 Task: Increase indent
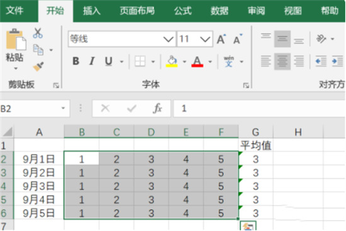pos(338,61)
